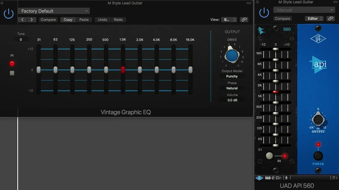Screen dimensions: 339x190
Task: Open the Factory Default preset dropdown
Action: pos(54,11)
